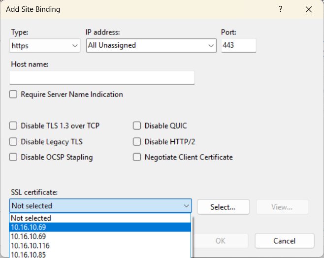The height and width of the screenshot is (258, 324).
Task: Check Disable TLS 1.3 over TCP
Action: click(13, 126)
